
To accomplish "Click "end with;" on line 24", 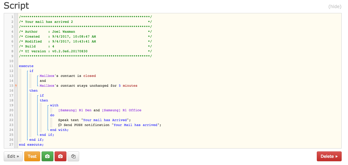I will [59, 130].
